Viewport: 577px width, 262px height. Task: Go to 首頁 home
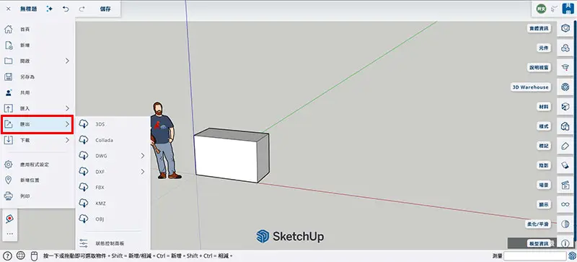click(x=38, y=29)
